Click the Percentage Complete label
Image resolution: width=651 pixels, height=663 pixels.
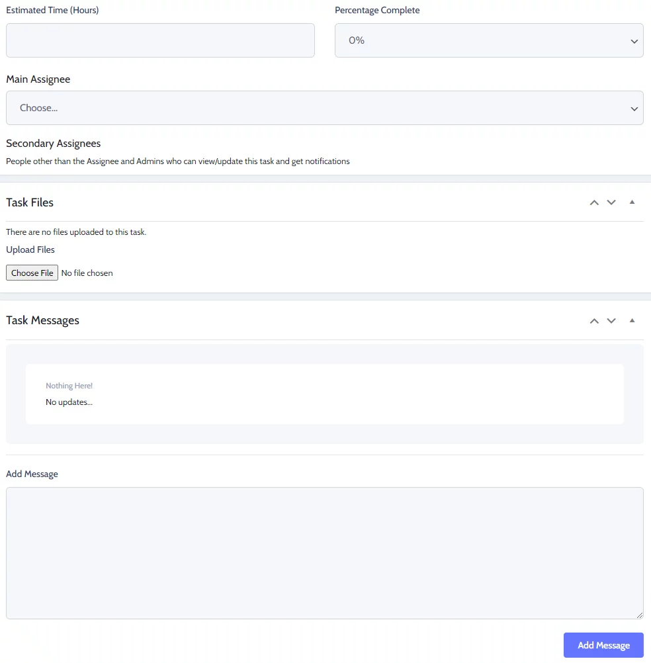[x=377, y=10]
